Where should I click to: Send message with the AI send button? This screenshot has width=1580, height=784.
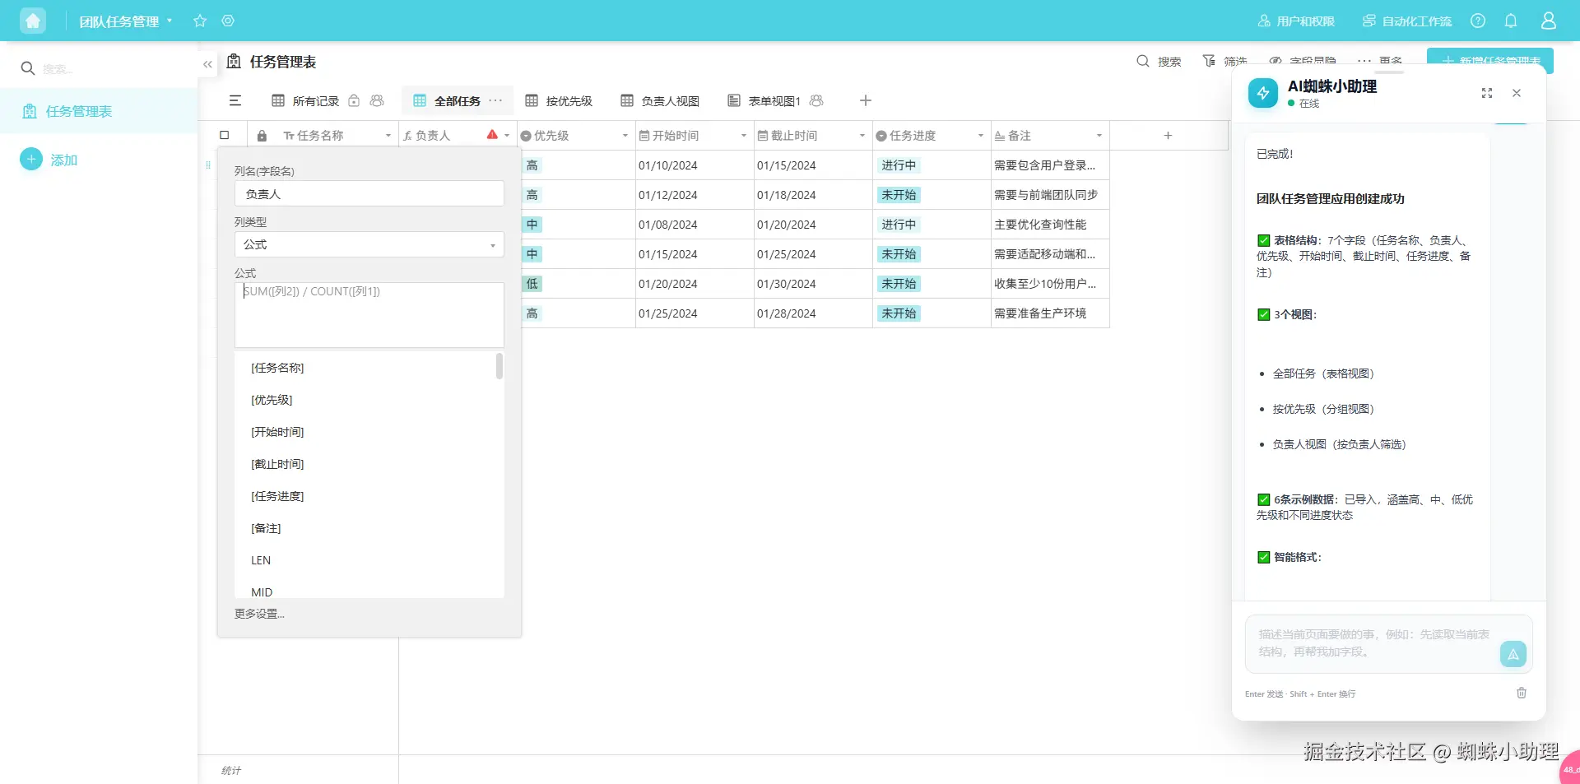[x=1513, y=654]
